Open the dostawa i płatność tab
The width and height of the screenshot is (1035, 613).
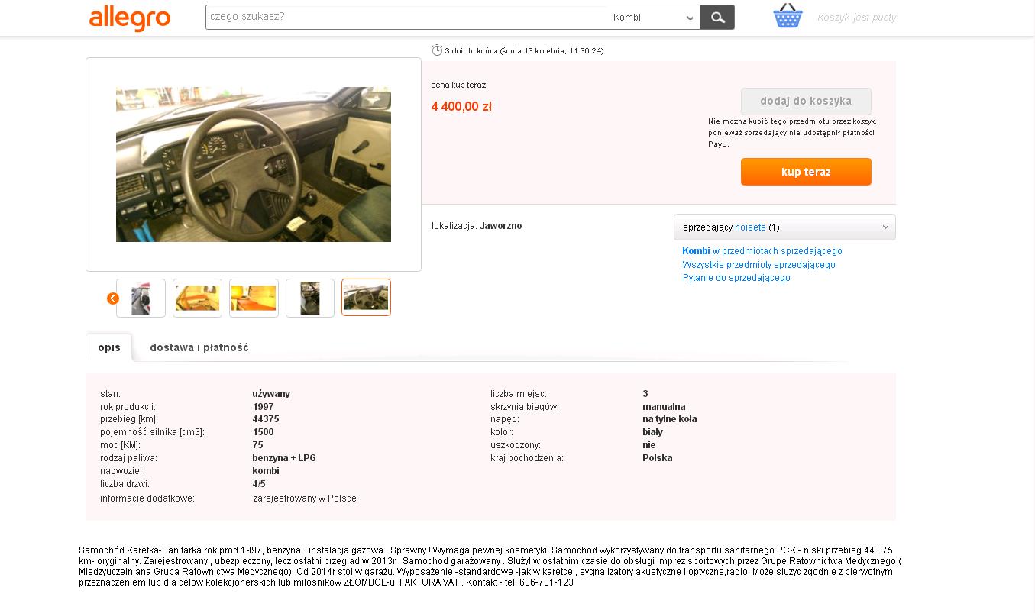pyautogui.click(x=199, y=347)
